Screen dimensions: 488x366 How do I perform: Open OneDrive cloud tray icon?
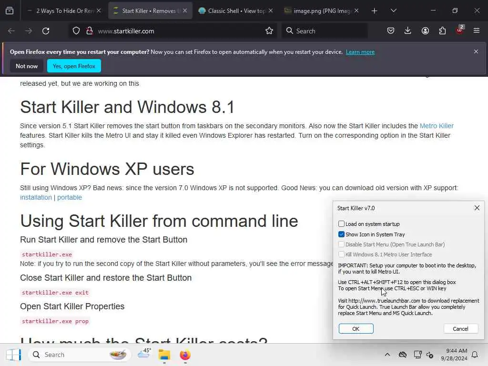(x=403, y=355)
